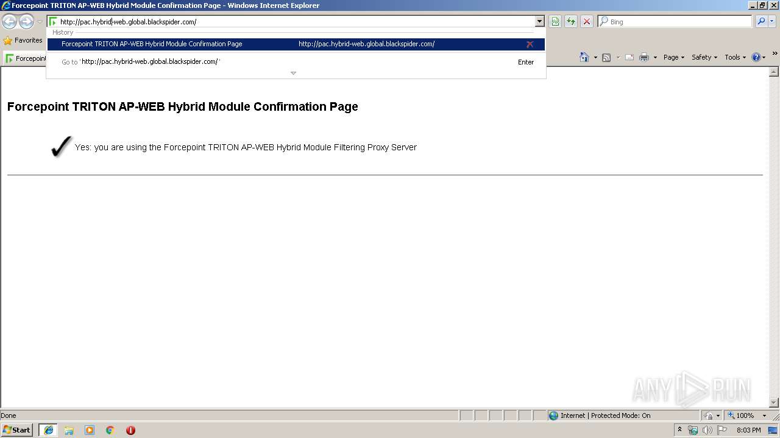
Task: Show hidden tray icons arrow
Action: tap(679, 429)
